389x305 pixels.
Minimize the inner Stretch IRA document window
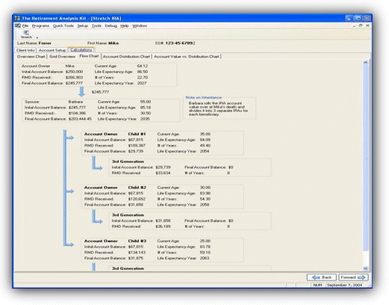pyautogui.click(x=354, y=25)
